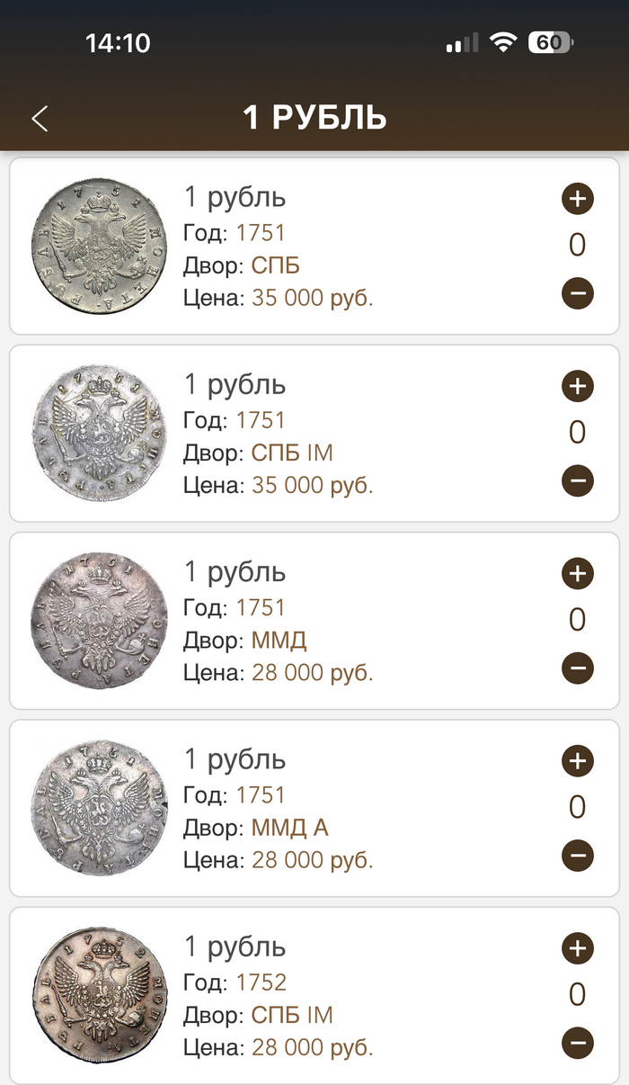Tap the 1751 ММД А coin picture

point(99,807)
